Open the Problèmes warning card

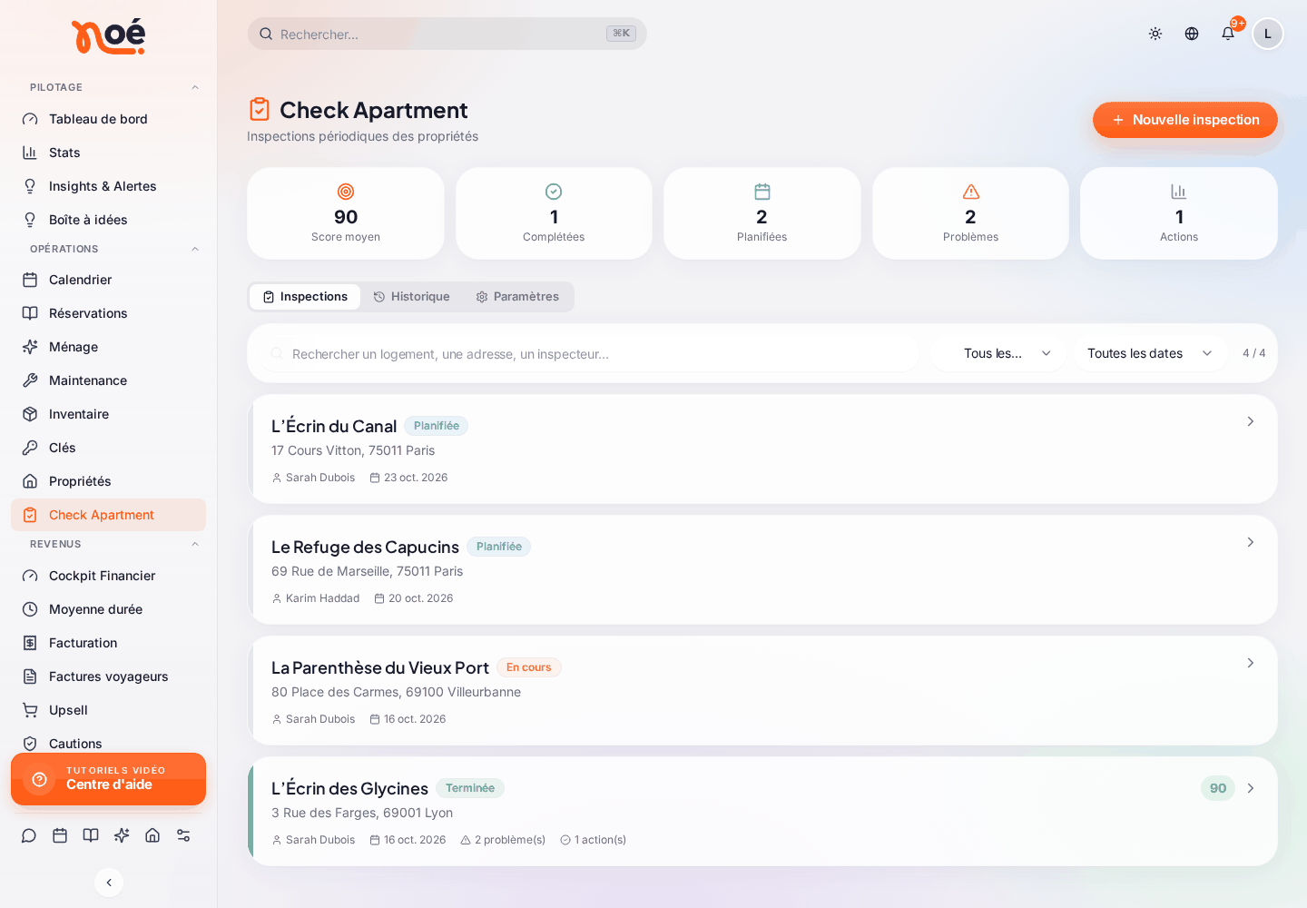pos(970,213)
